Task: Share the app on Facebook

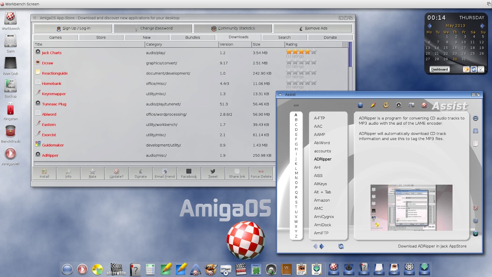Action: pos(189,173)
